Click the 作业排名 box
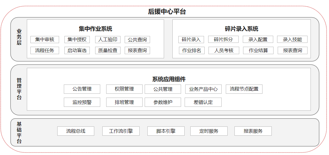This screenshot has width=329, height=155. [x=191, y=50]
